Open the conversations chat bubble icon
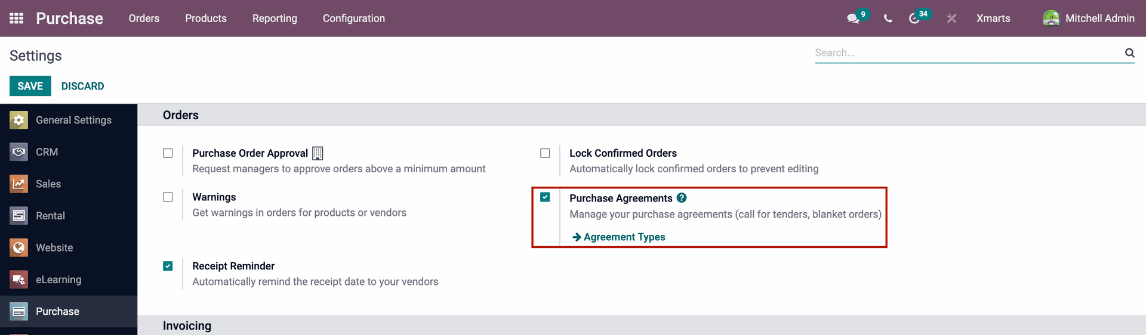Screen dimensions: 1146x335 tap(853, 18)
